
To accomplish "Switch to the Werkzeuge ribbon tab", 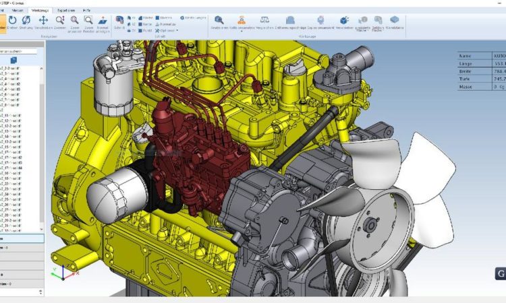I will coord(40,10).
